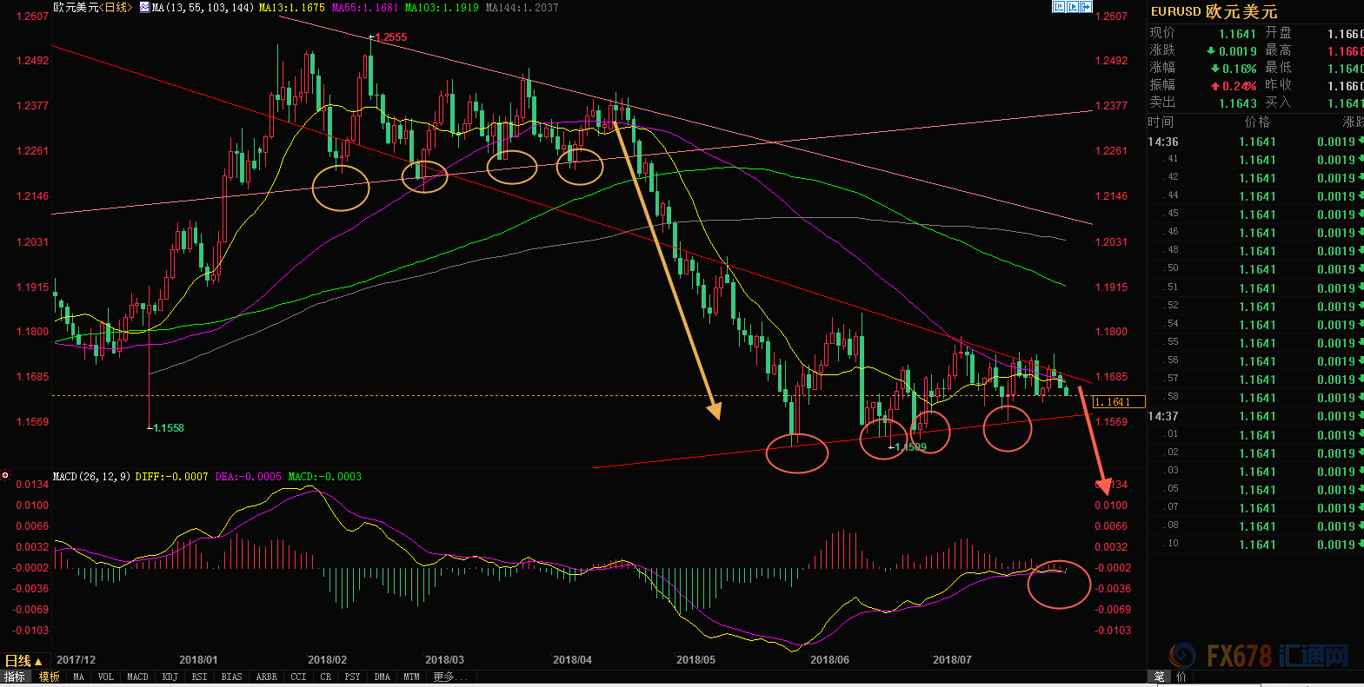This screenshot has width=1364, height=687.
Task: Switch indicator to MACD tab
Action: click(138, 677)
